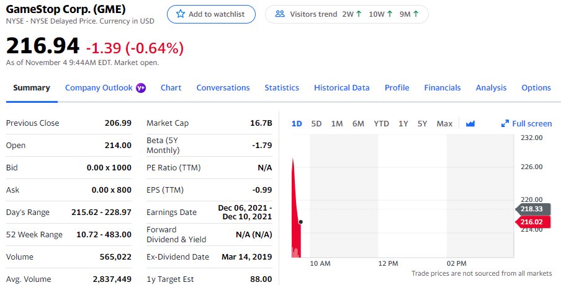Switch to the Chart tab

tap(171, 88)
